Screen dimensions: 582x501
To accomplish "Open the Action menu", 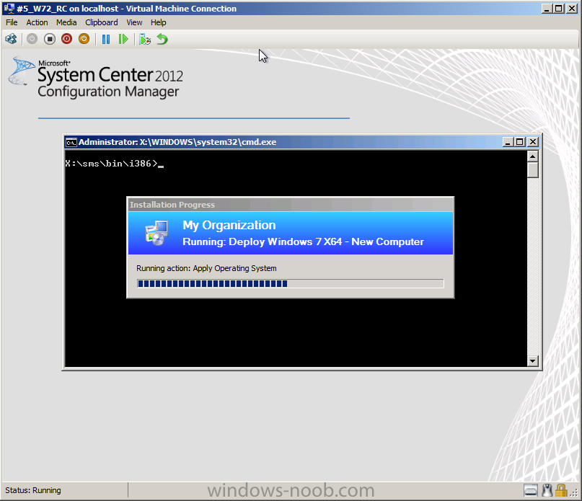I will point(37,22).
